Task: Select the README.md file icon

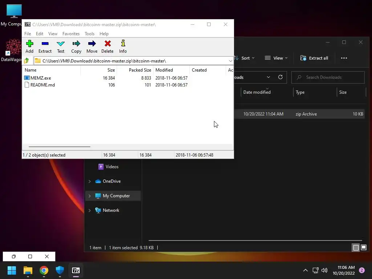Action: [27, 85]
